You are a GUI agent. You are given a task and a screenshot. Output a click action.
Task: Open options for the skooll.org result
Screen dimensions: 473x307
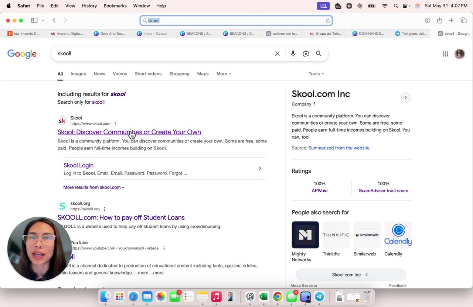(105, 209)
